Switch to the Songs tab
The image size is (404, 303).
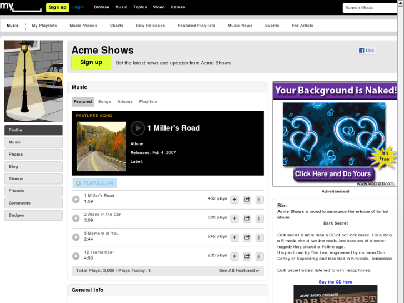click(x=104, y=102)
